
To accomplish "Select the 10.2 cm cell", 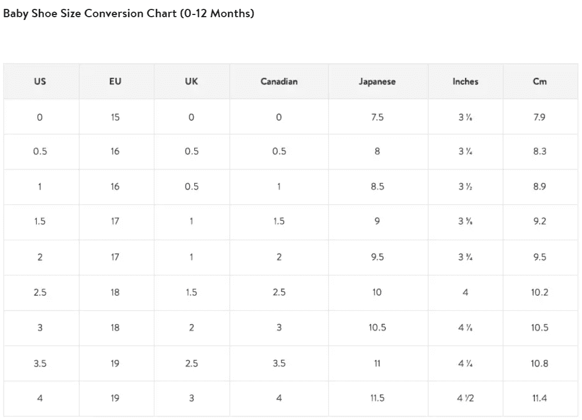I will click(x=540, y=292).
